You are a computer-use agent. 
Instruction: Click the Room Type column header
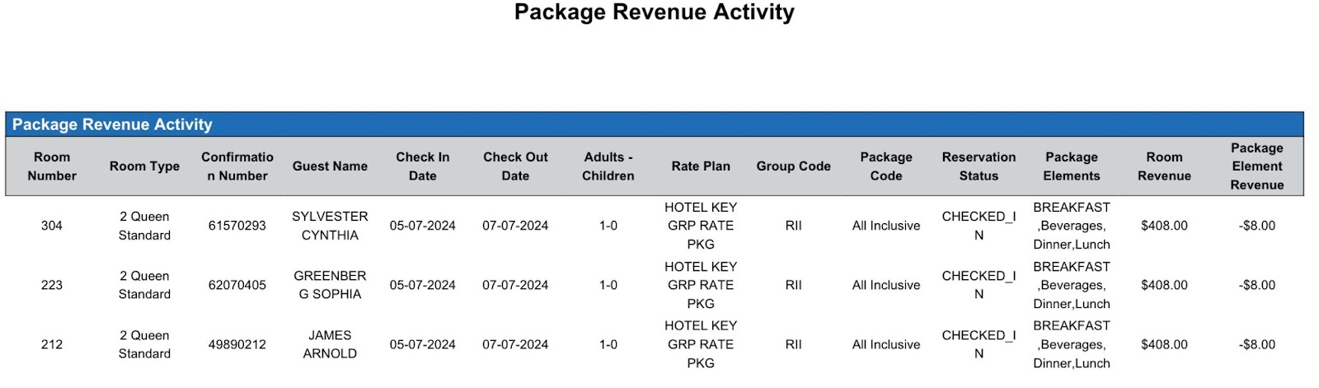[x=144, y=166]
